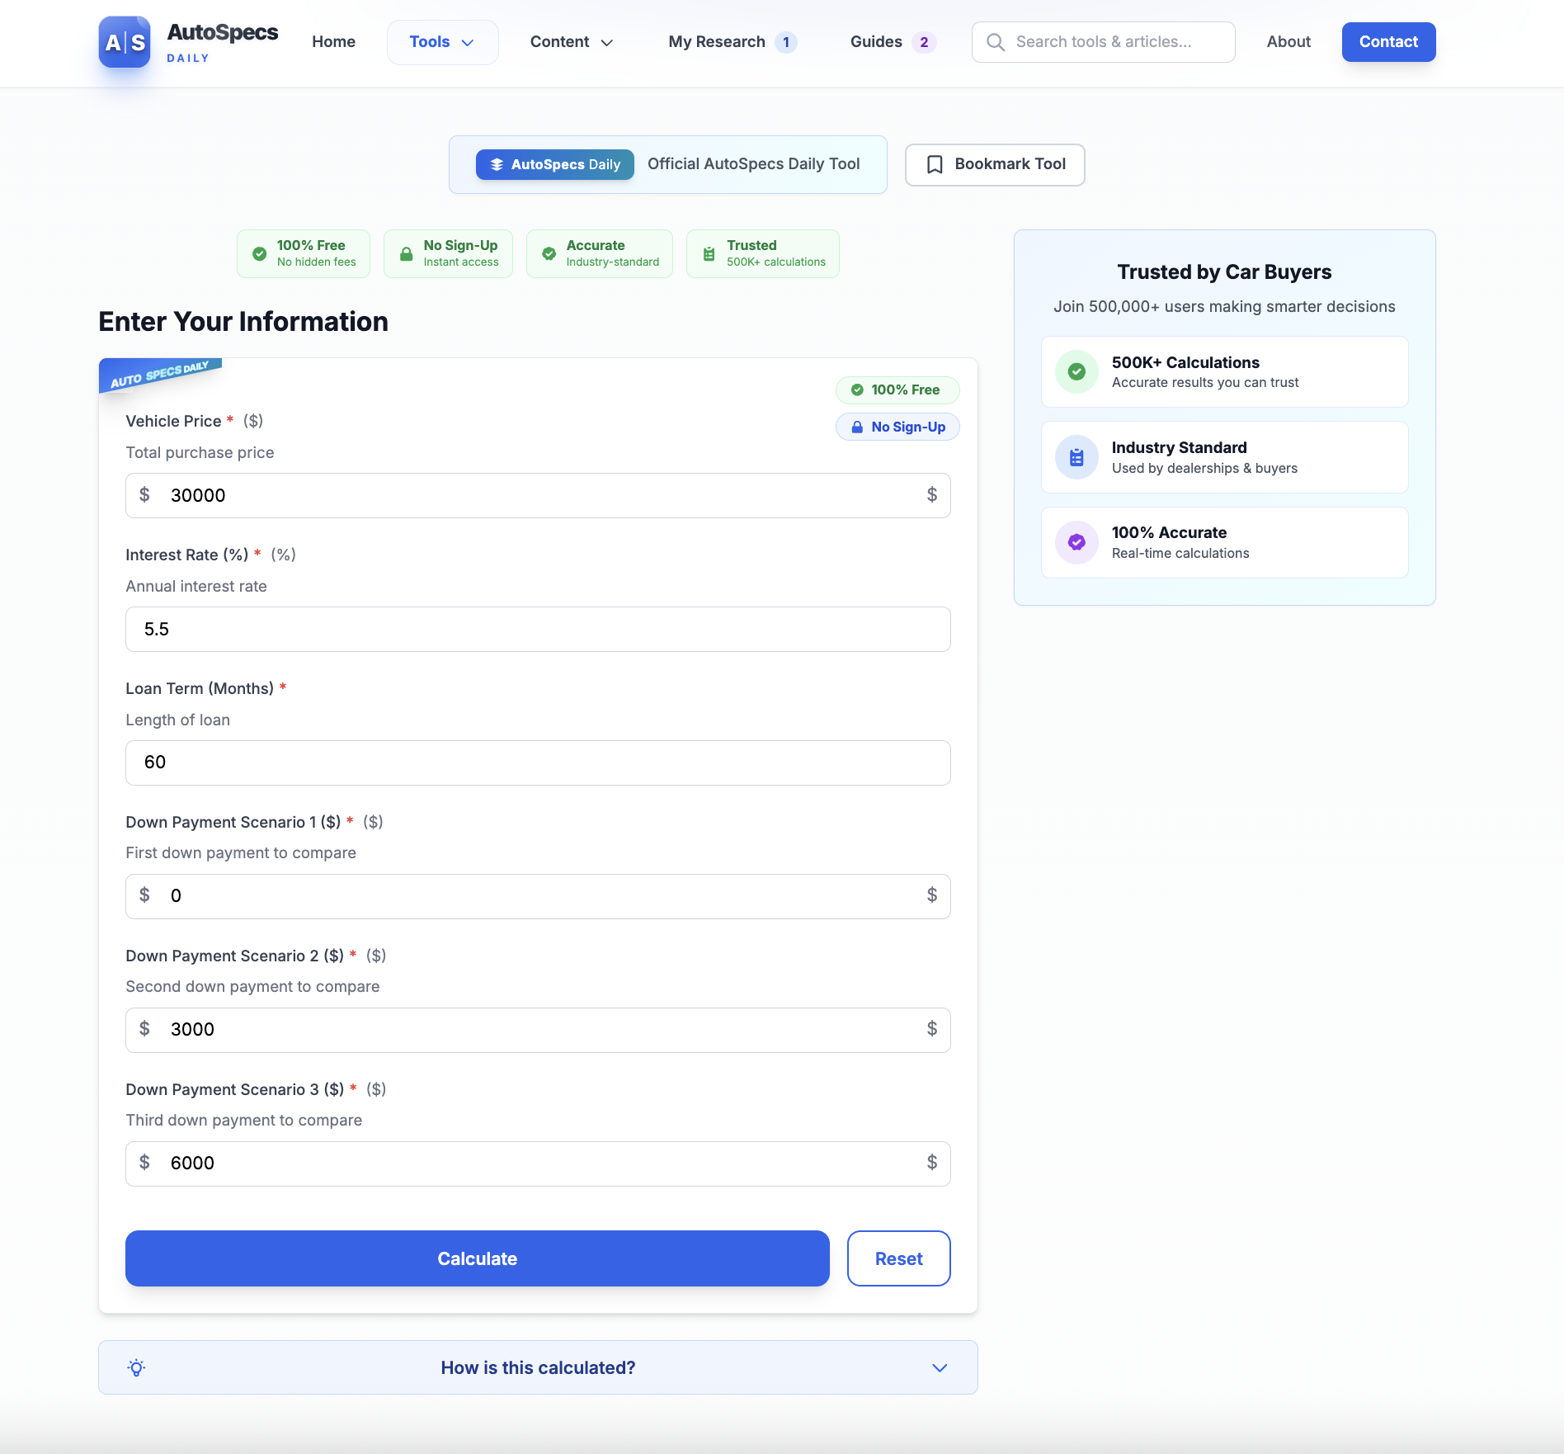Click the search magnifier icon
1564x1454 pixels.
996,42
